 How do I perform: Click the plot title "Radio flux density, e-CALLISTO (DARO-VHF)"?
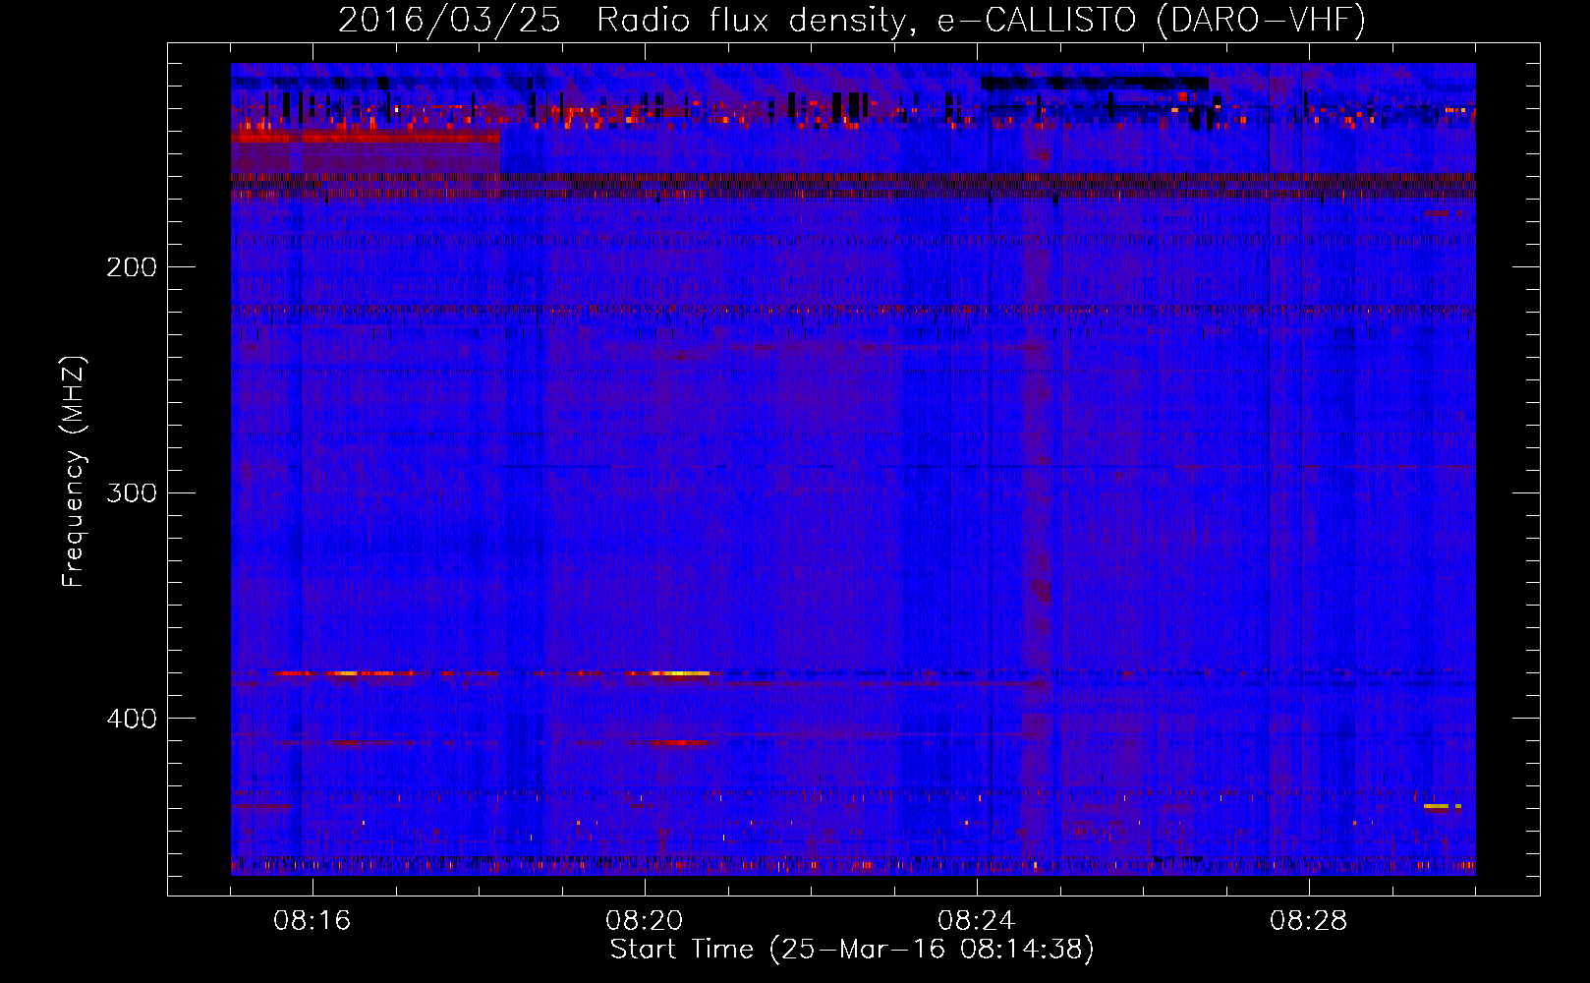981,20
